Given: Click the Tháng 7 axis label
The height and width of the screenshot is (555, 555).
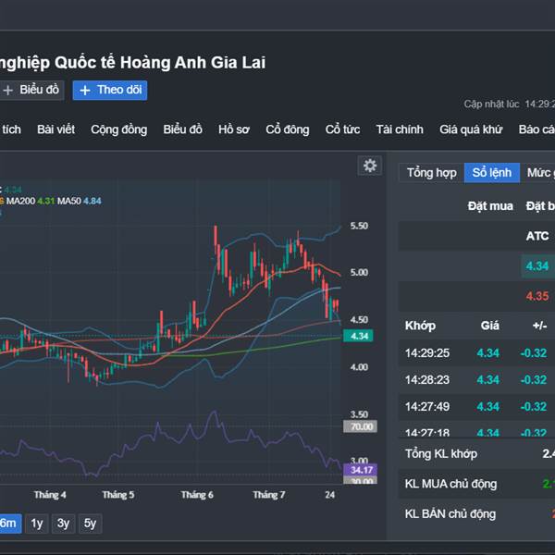Looking at the screenshot, I should tap(268, 495).
